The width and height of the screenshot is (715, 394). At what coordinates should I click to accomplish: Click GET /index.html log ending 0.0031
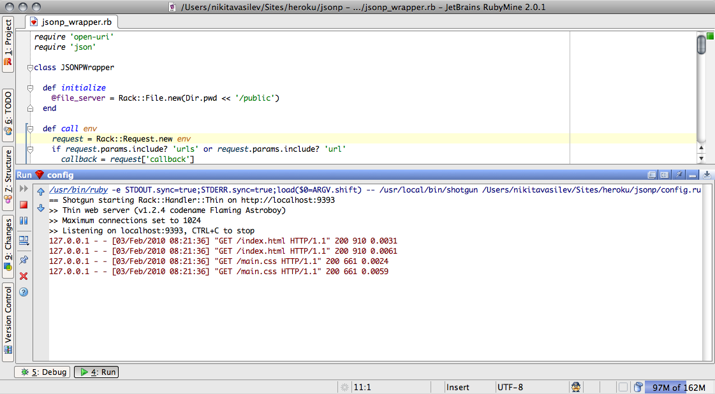coord(223,241)
